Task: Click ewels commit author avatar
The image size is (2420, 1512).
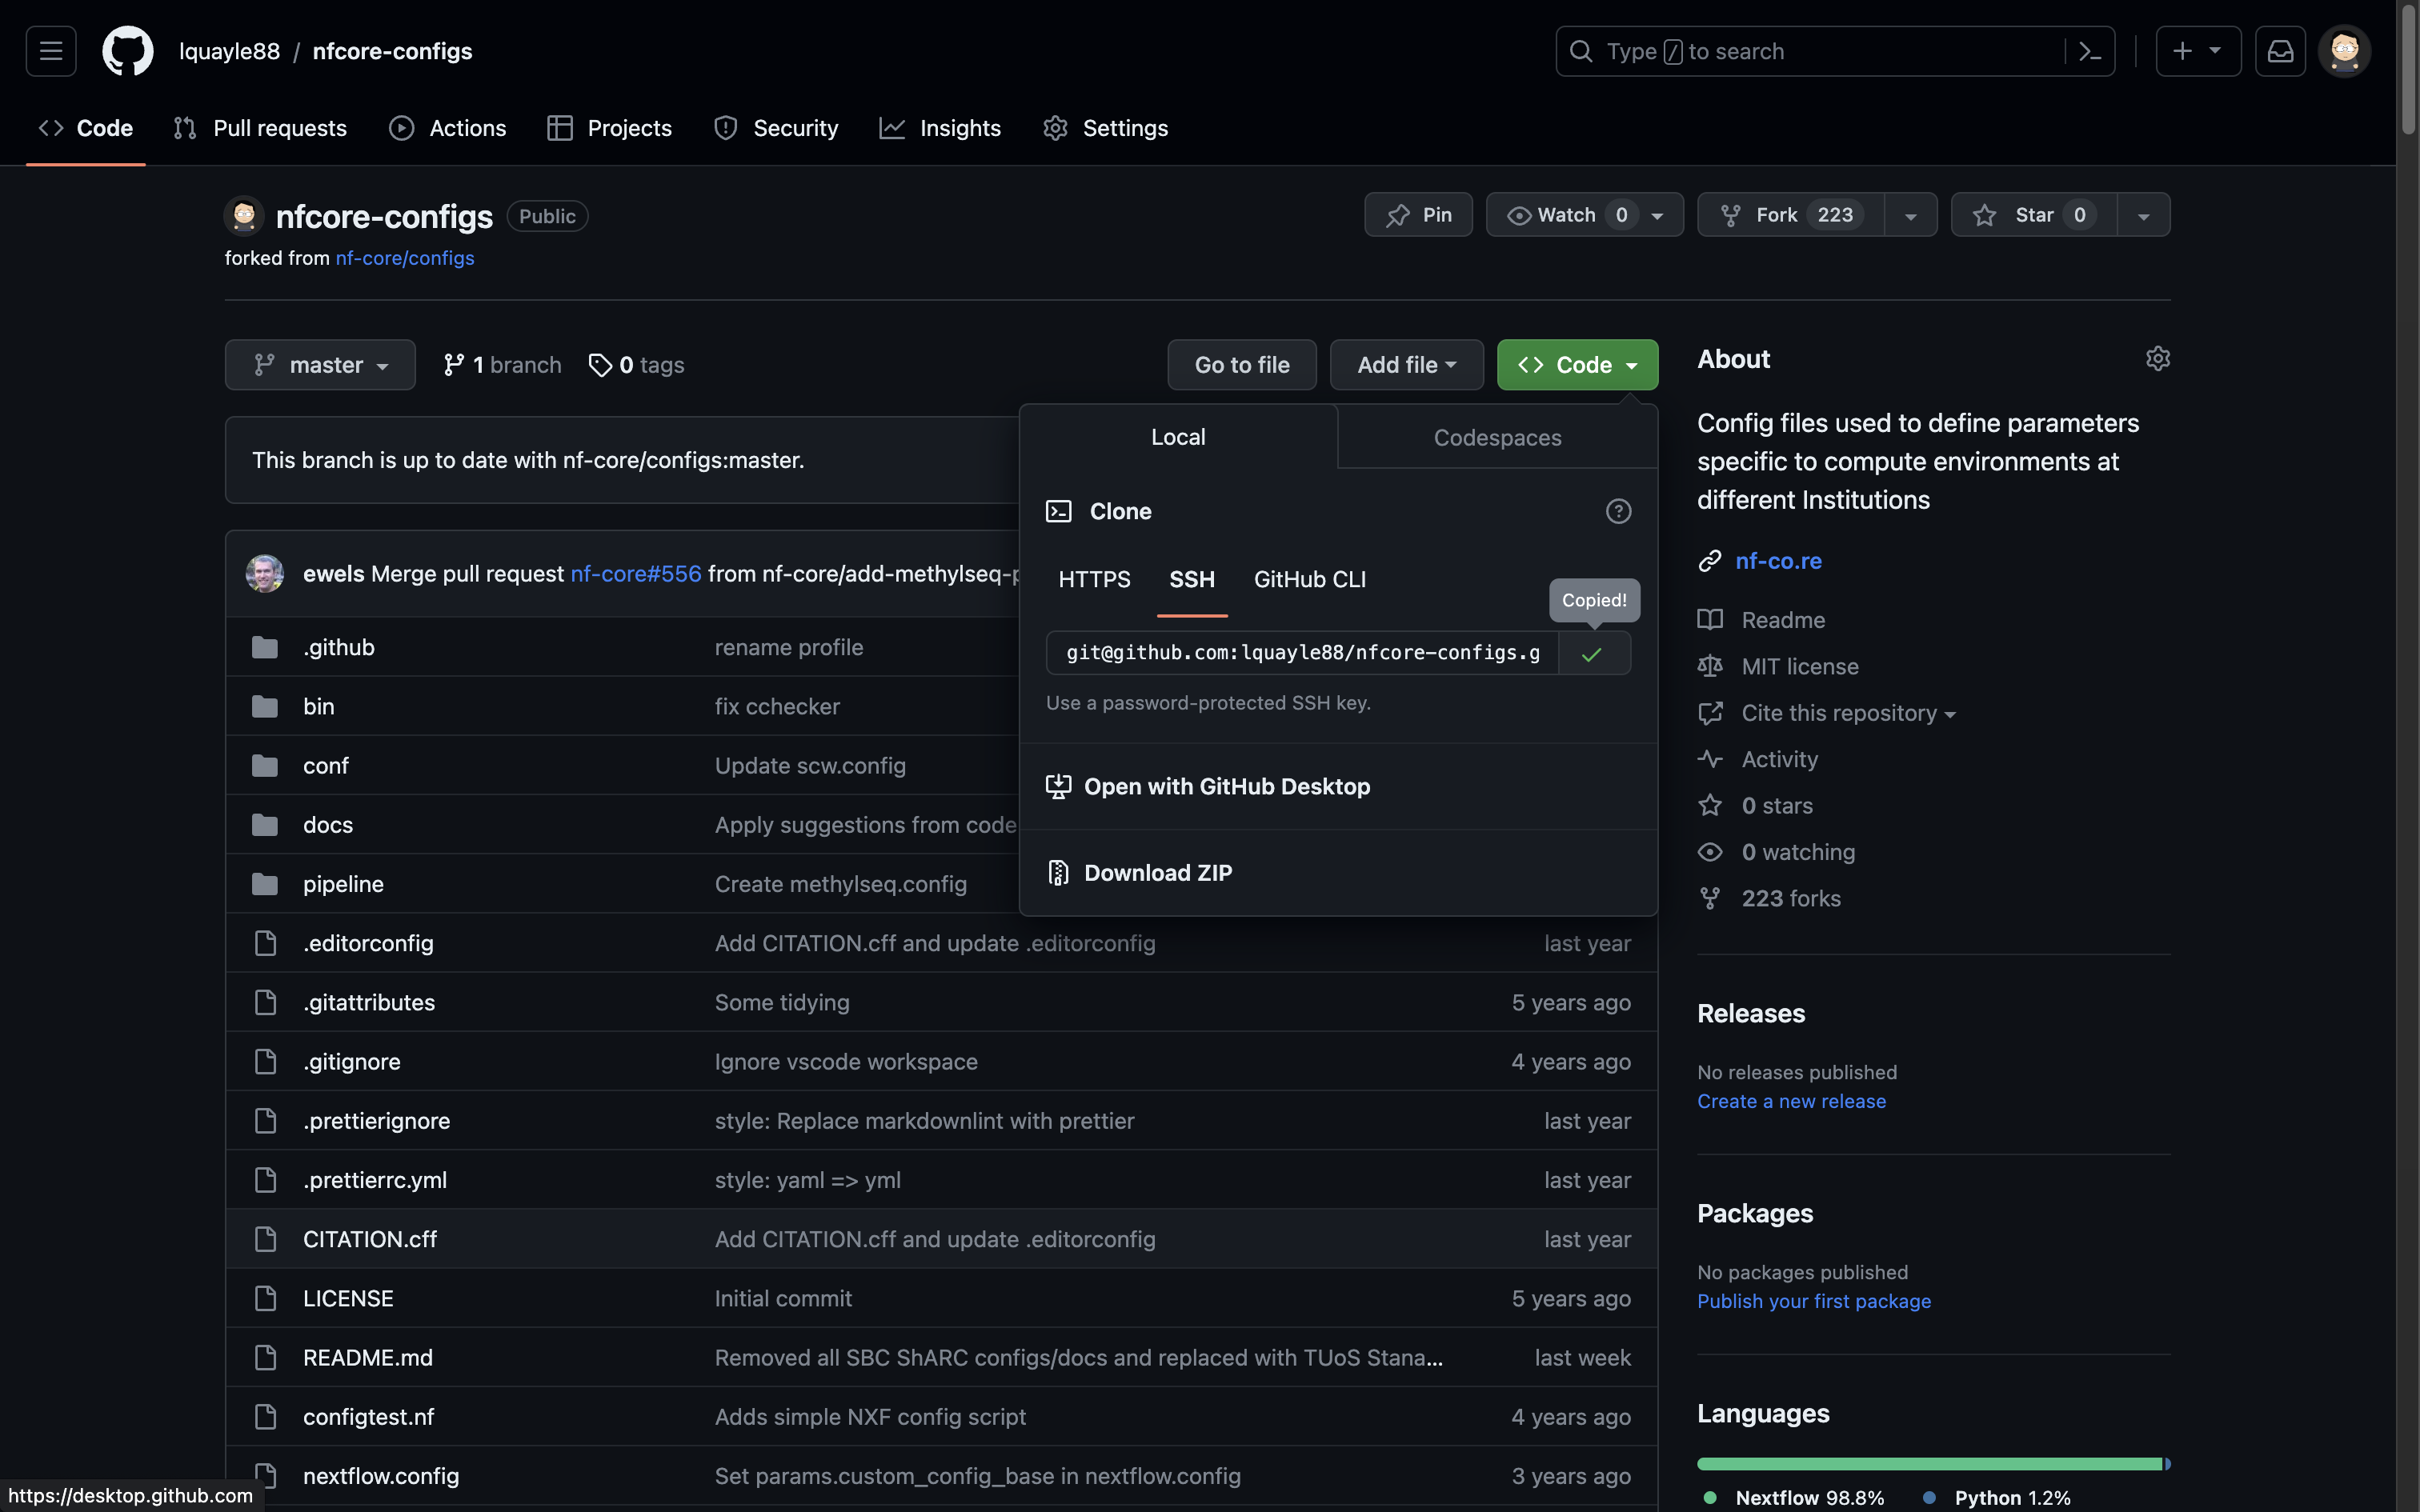Action: point(265,573)
